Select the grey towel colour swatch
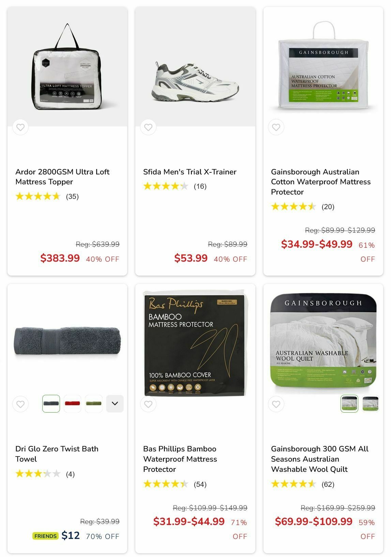This screenshot has height=557, width=391. coord(51,404)
